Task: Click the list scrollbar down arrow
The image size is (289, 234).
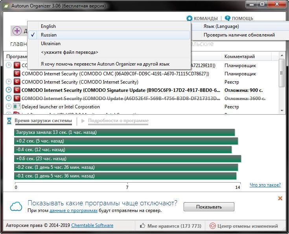Action: (x=282, y=111)
